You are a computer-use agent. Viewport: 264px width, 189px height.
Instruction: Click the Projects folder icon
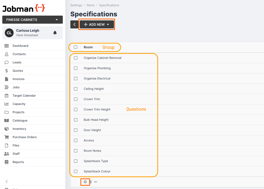7,112
